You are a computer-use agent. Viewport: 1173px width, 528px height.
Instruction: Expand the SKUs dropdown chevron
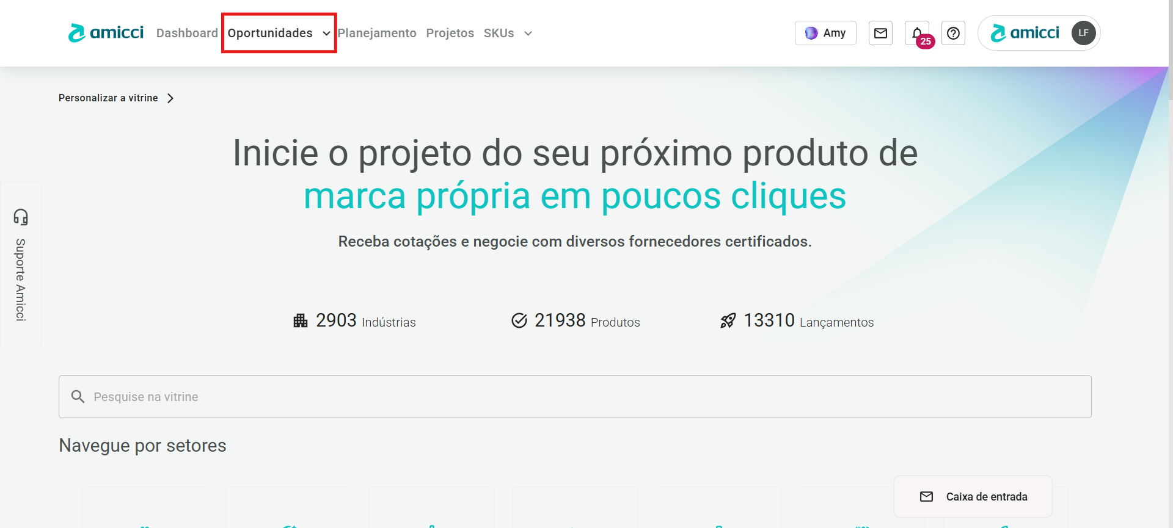pyautogui.click(x=528, y=34)
